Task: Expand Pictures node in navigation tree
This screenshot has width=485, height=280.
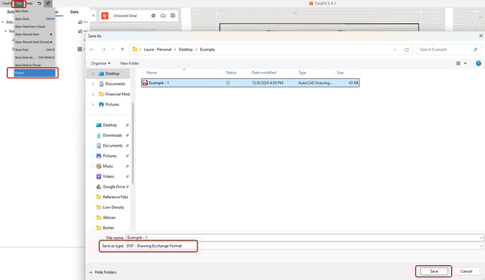Action: (x=93, y=104)
